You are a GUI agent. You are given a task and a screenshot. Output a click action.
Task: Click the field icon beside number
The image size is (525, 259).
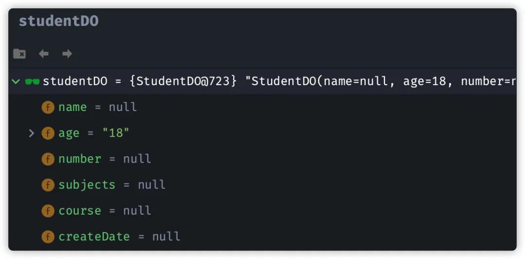48,159
